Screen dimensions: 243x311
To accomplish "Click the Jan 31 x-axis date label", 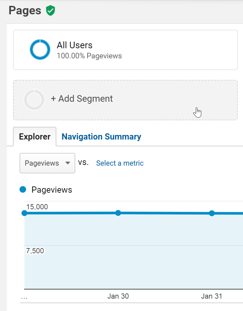I will [x=211, y=296].
